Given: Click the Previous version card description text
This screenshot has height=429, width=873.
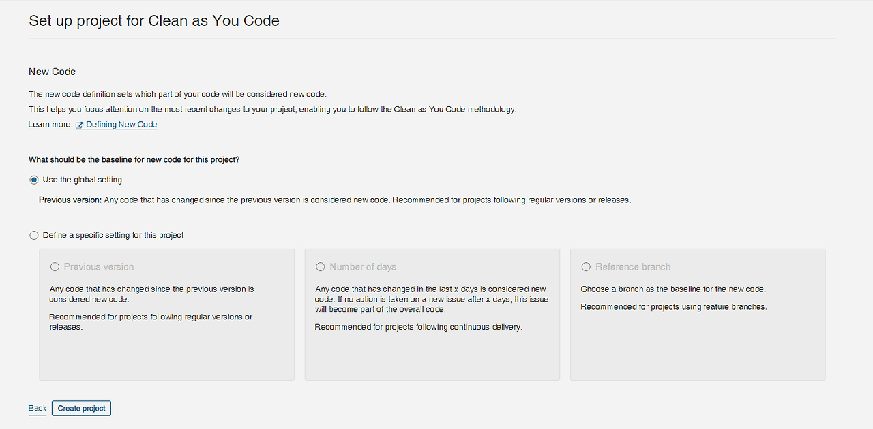Looking at the screenshot, I should tap(151, 294).
